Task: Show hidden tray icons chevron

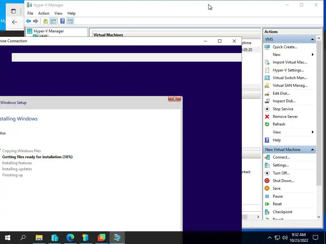Action: coord(269,238)
